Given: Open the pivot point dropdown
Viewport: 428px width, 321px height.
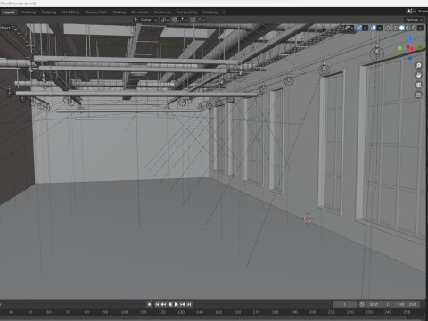Looking at the screenshot, I should click(165, 20).
